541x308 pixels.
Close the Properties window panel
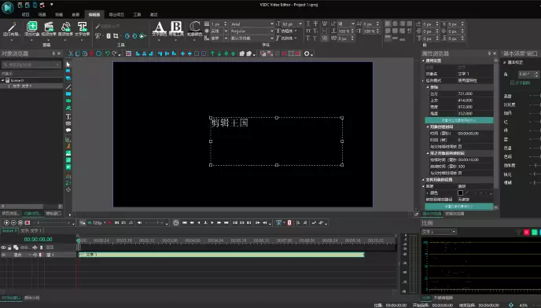(495, 53)
